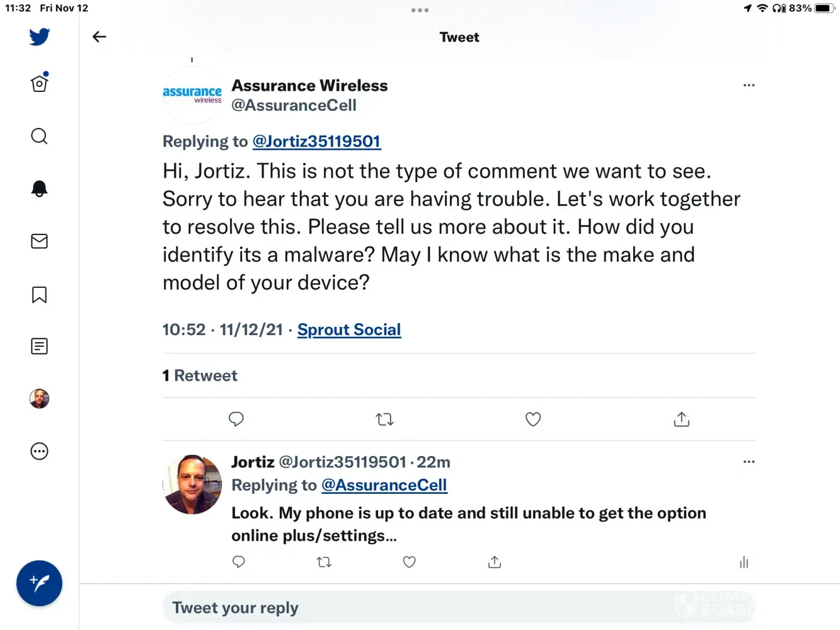The width and height of the screenshot is (840, 630).
Task: View the 1 Retweet list
Action: pyautogui.click(x=200, y=375)
